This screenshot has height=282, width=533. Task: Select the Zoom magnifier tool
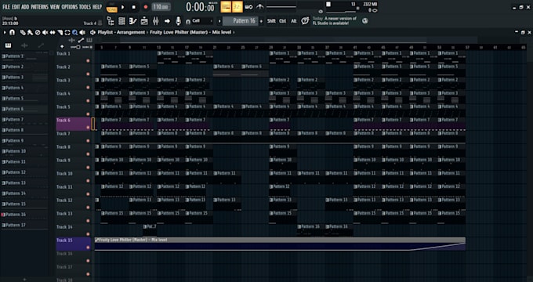click(x=74, y=32)
